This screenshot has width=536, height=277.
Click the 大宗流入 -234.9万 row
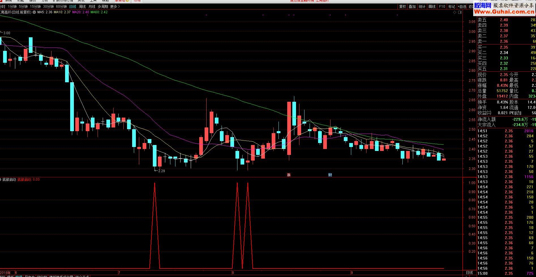coord(507,125)
